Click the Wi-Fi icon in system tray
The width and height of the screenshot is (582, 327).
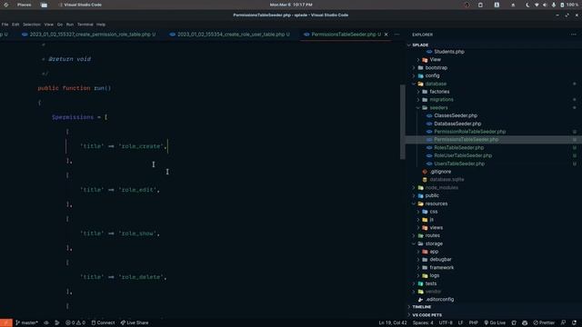click(x=537, y=5)
